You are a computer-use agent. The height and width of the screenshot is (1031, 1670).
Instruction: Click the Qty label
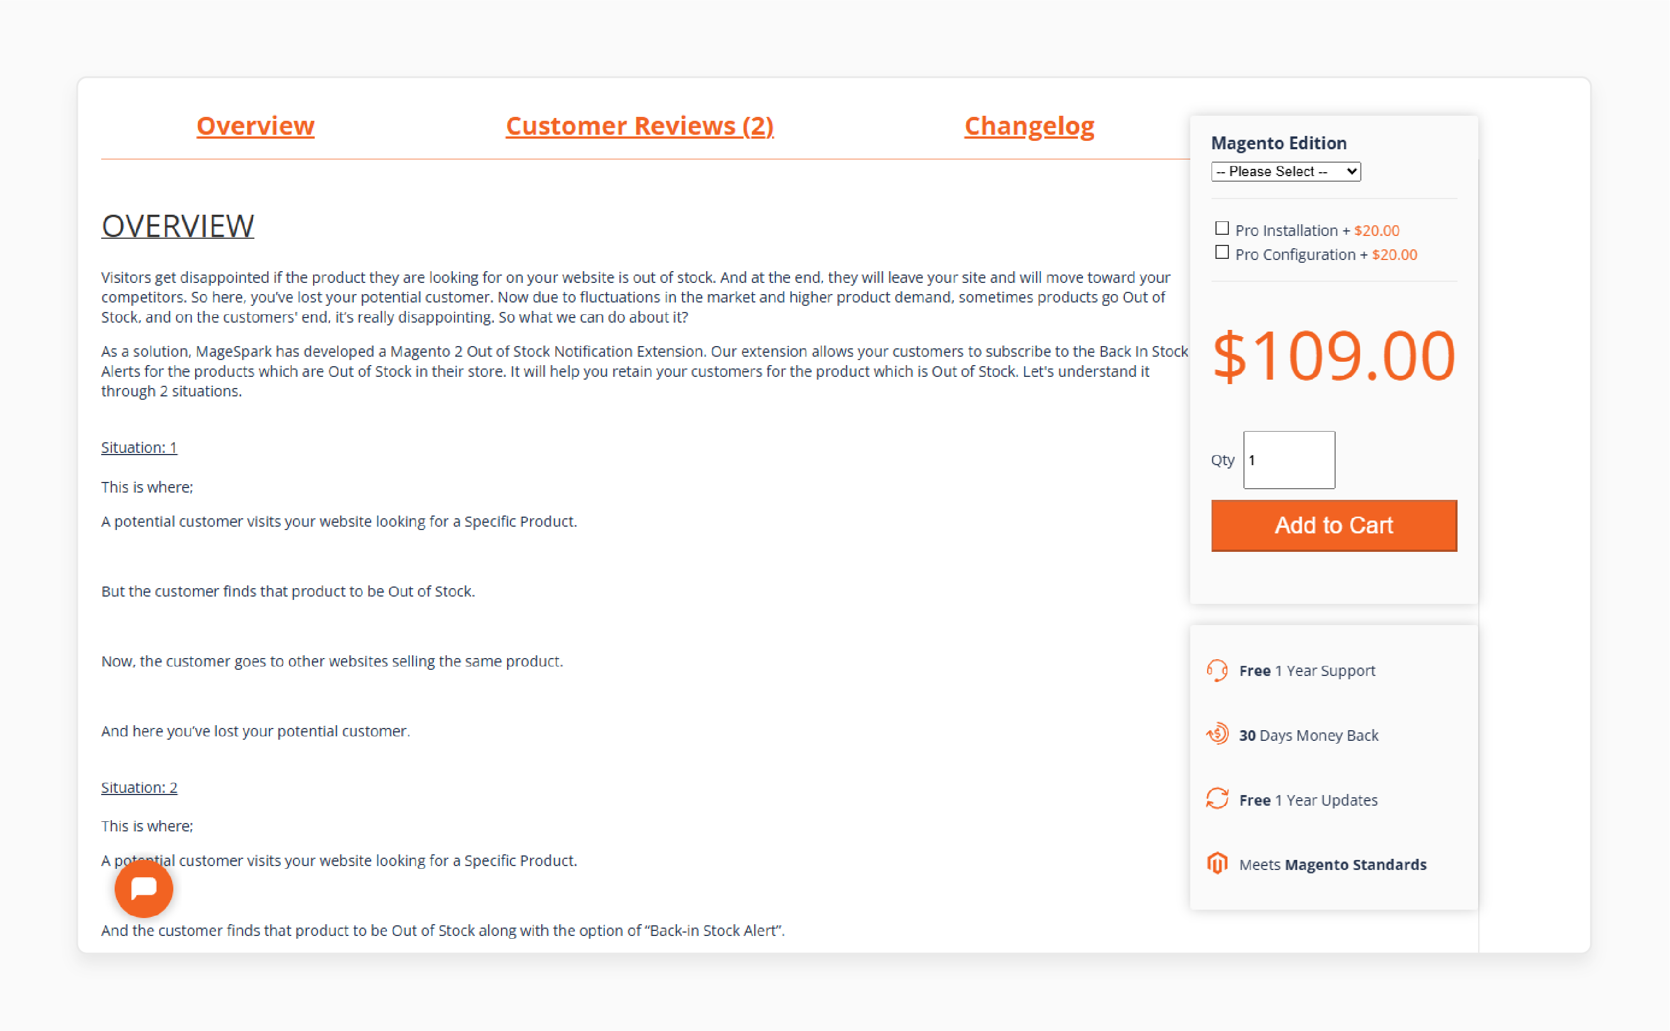1222,460
